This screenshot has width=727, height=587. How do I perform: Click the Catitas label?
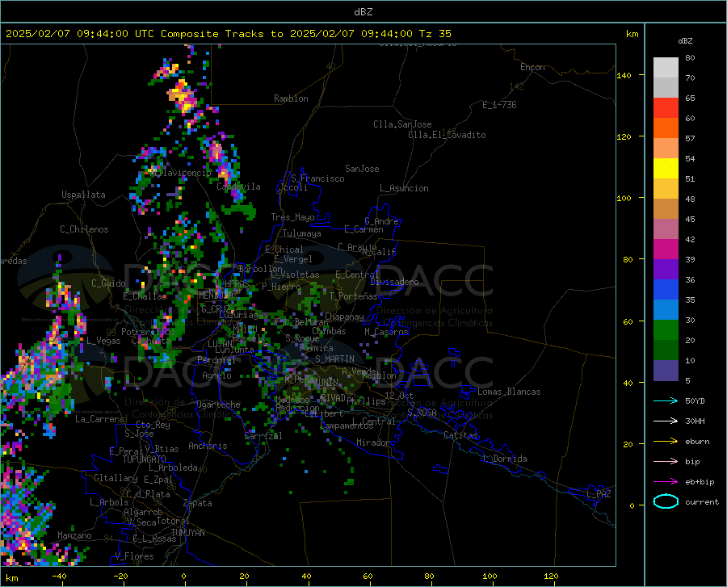click(x=461, y=435)
